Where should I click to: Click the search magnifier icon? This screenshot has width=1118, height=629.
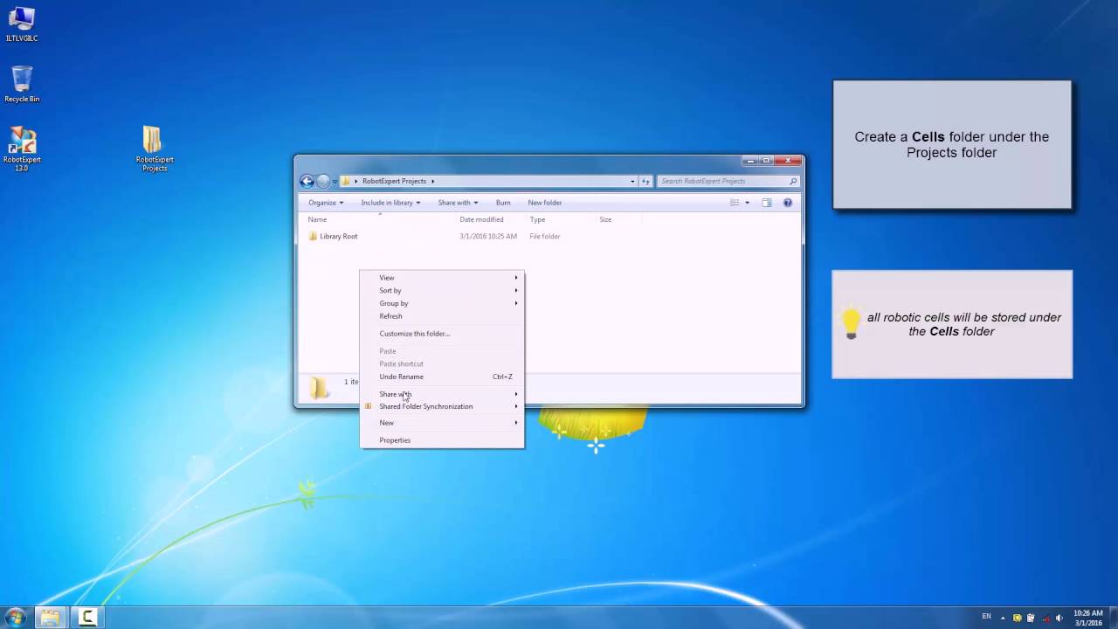point(793,181)
